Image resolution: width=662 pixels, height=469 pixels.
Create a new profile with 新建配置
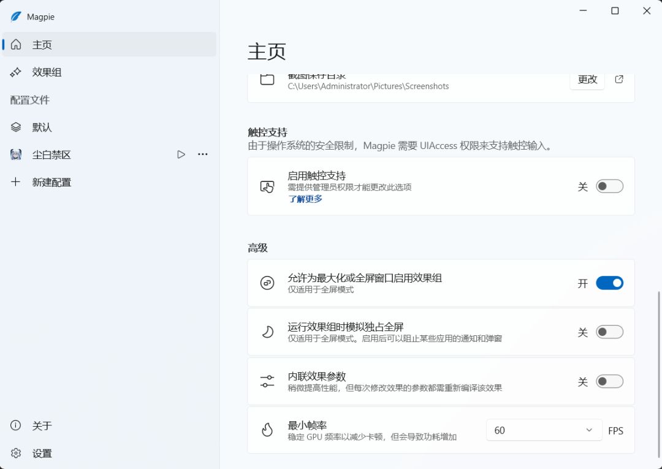pos(109,182)
